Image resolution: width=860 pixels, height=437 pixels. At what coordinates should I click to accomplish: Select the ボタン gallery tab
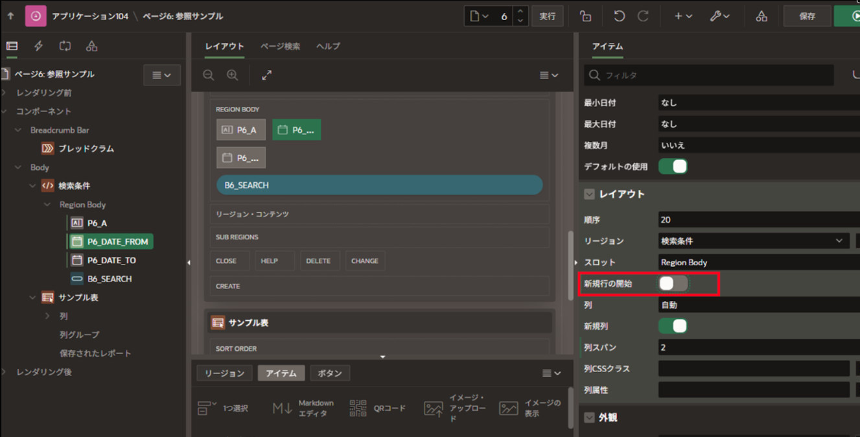click(330, 373)
